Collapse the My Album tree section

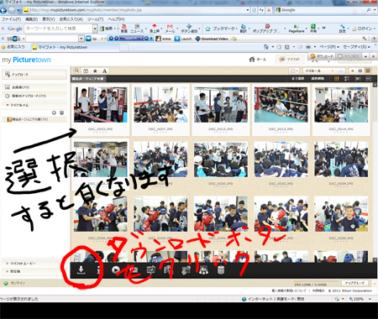click(x=7, y=105)
